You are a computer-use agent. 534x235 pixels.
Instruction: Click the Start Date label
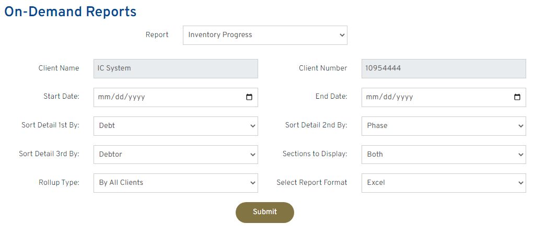(61, 97)
